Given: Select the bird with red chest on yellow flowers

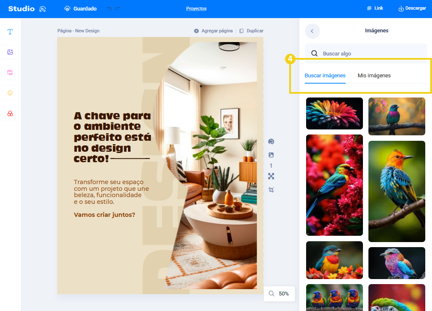Looking at the screenshot, I should point(334,260).
